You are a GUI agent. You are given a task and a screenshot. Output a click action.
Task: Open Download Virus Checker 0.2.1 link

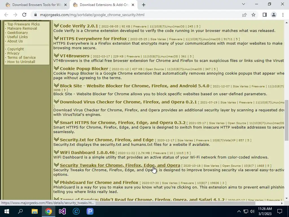tap(128, 102)
